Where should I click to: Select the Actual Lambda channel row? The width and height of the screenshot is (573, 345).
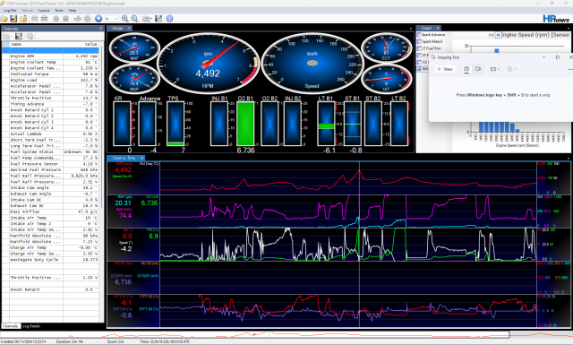(50, 134)
